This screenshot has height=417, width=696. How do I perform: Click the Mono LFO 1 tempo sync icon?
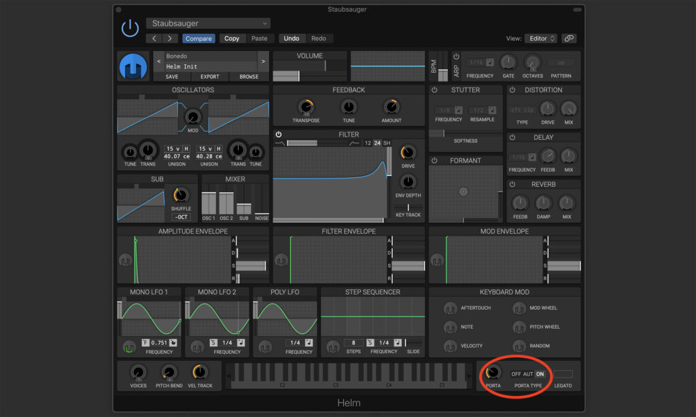(x=173, y=342)
